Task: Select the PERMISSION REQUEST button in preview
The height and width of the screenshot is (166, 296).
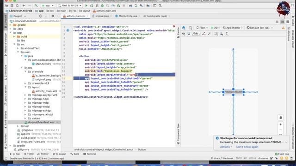Action: (233, 92)
